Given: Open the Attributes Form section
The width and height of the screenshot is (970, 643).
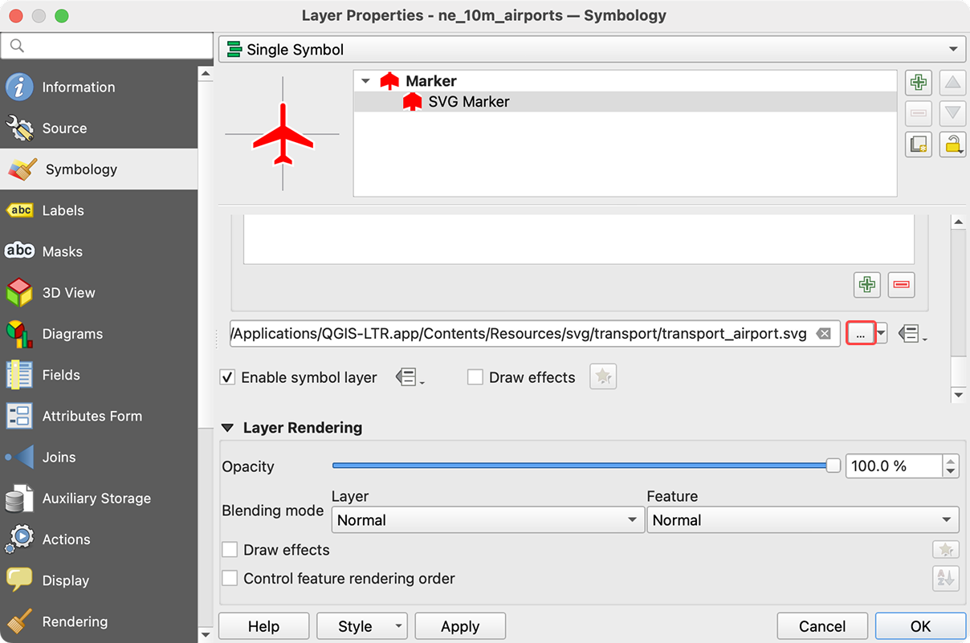Looking at the screenshot, I should (99, 416).
